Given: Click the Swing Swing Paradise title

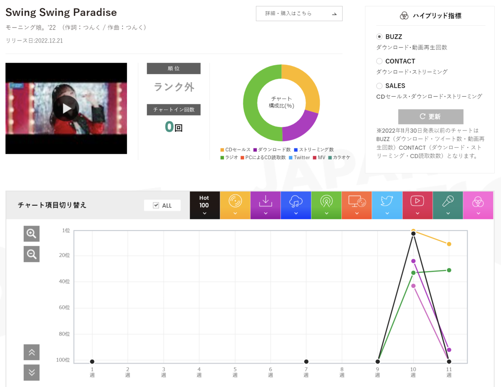Looking at the screenshot, I should [x=61, y=12].
